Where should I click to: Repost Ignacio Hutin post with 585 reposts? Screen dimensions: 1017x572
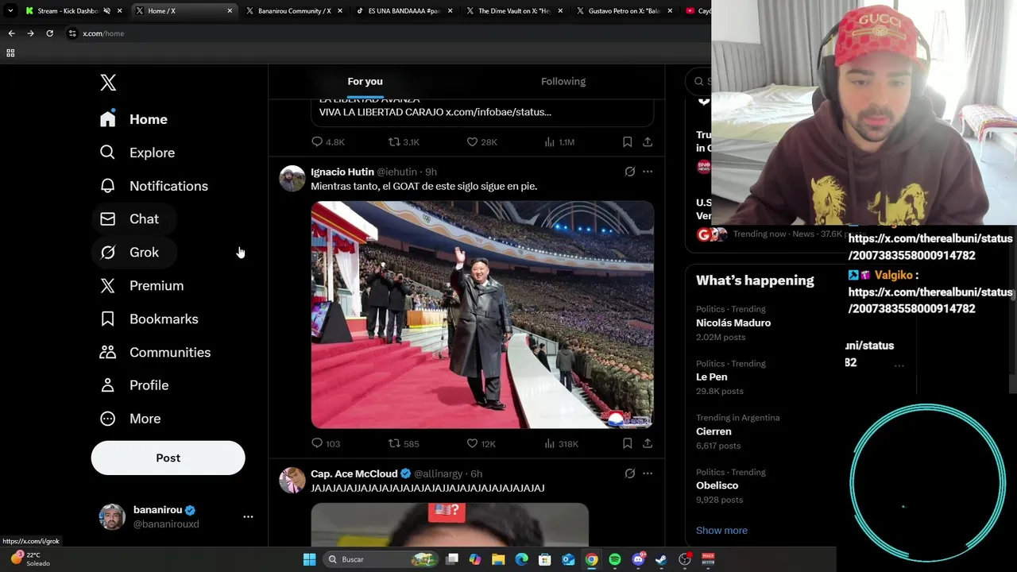click(404, 443)
